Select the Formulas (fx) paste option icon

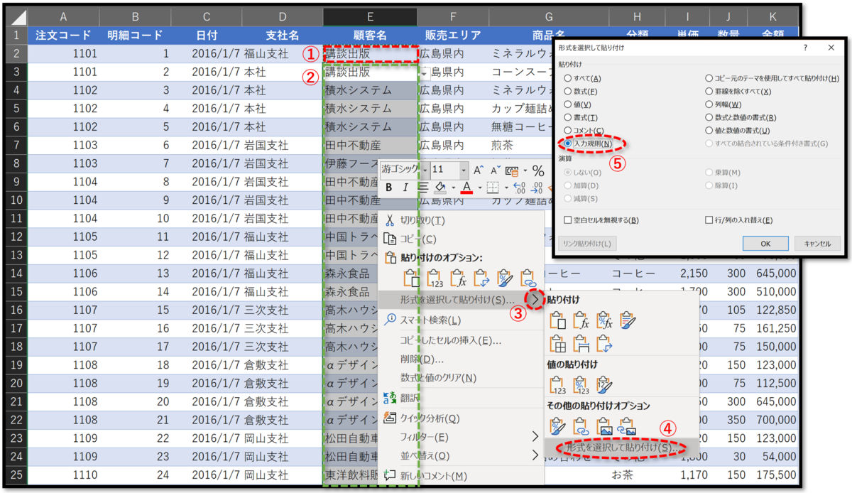459,278
